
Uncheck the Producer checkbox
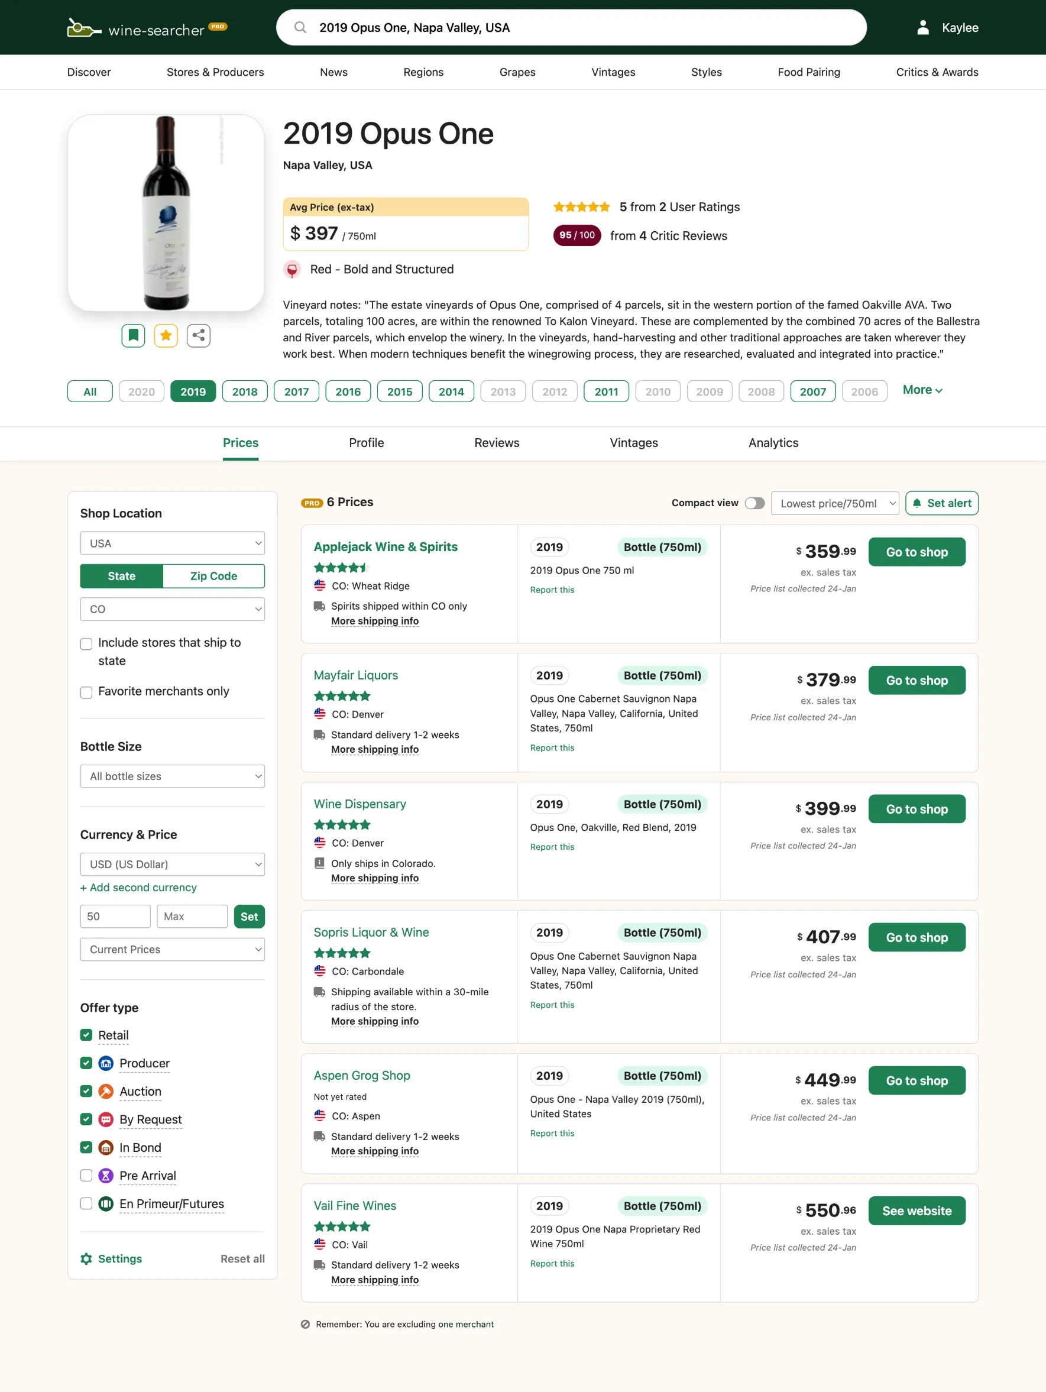point(86,1063)
